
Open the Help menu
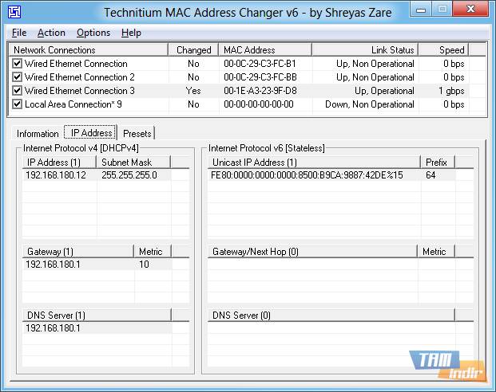click(131, 33)
